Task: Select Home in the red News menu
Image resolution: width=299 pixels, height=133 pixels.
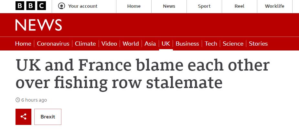Action: [23, 44]
